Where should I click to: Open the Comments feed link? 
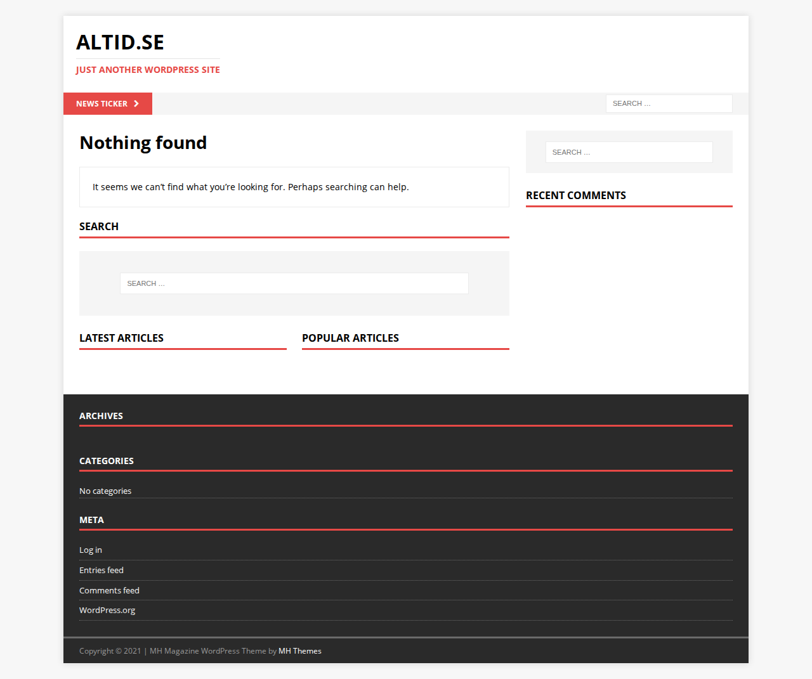(109, 591)
